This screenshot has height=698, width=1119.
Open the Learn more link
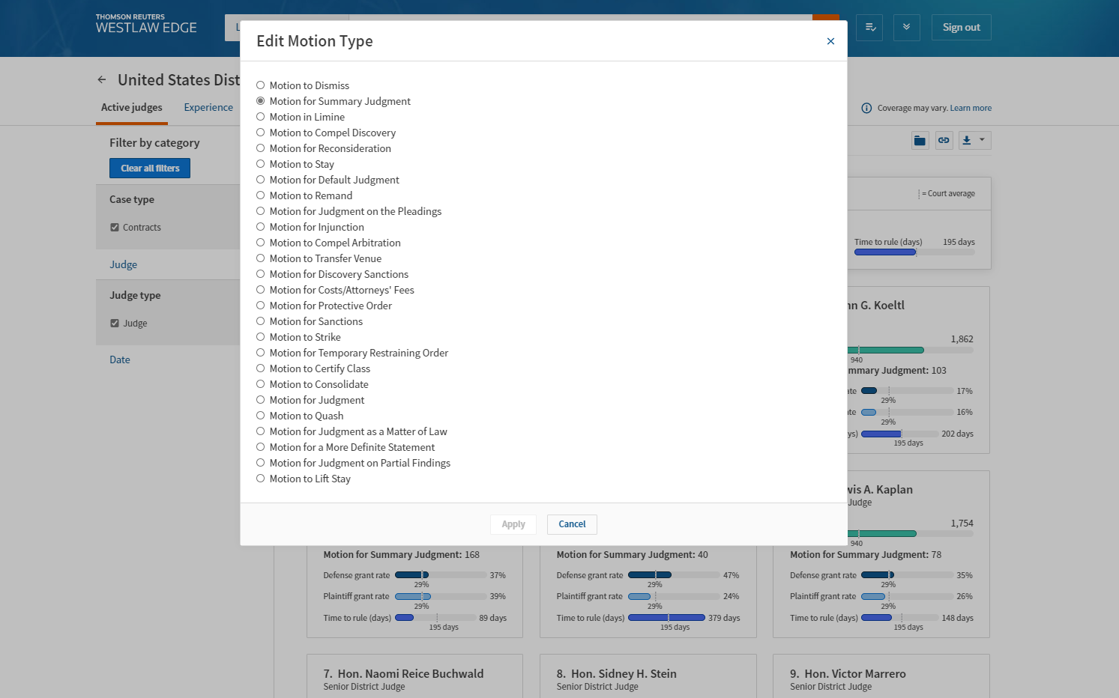click(x=971, y=108)
